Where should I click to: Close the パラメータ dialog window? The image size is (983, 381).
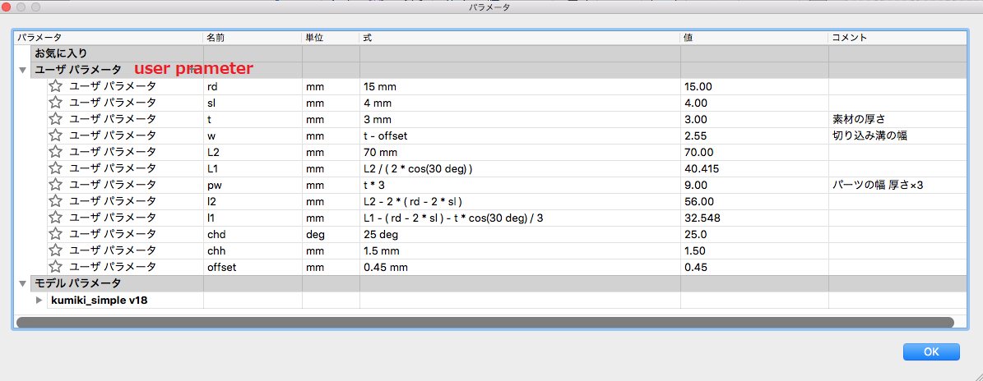pos(7,7)
